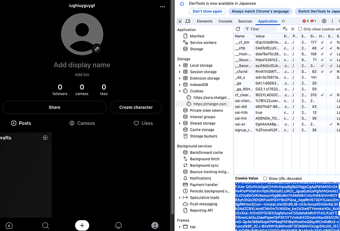Switch to the Console tab
The width and height of the screenshot is (340, 231).
pos(225,21)
